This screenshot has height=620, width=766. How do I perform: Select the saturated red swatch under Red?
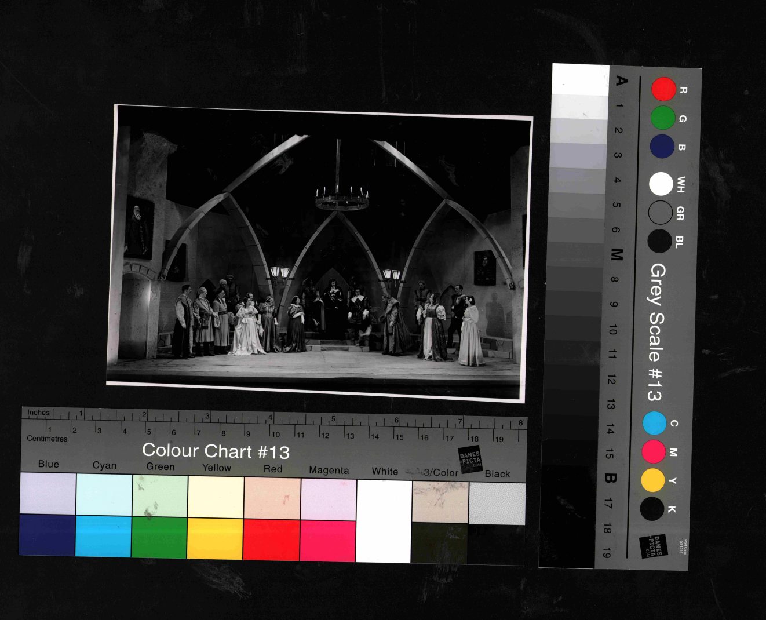click(271, 539)
